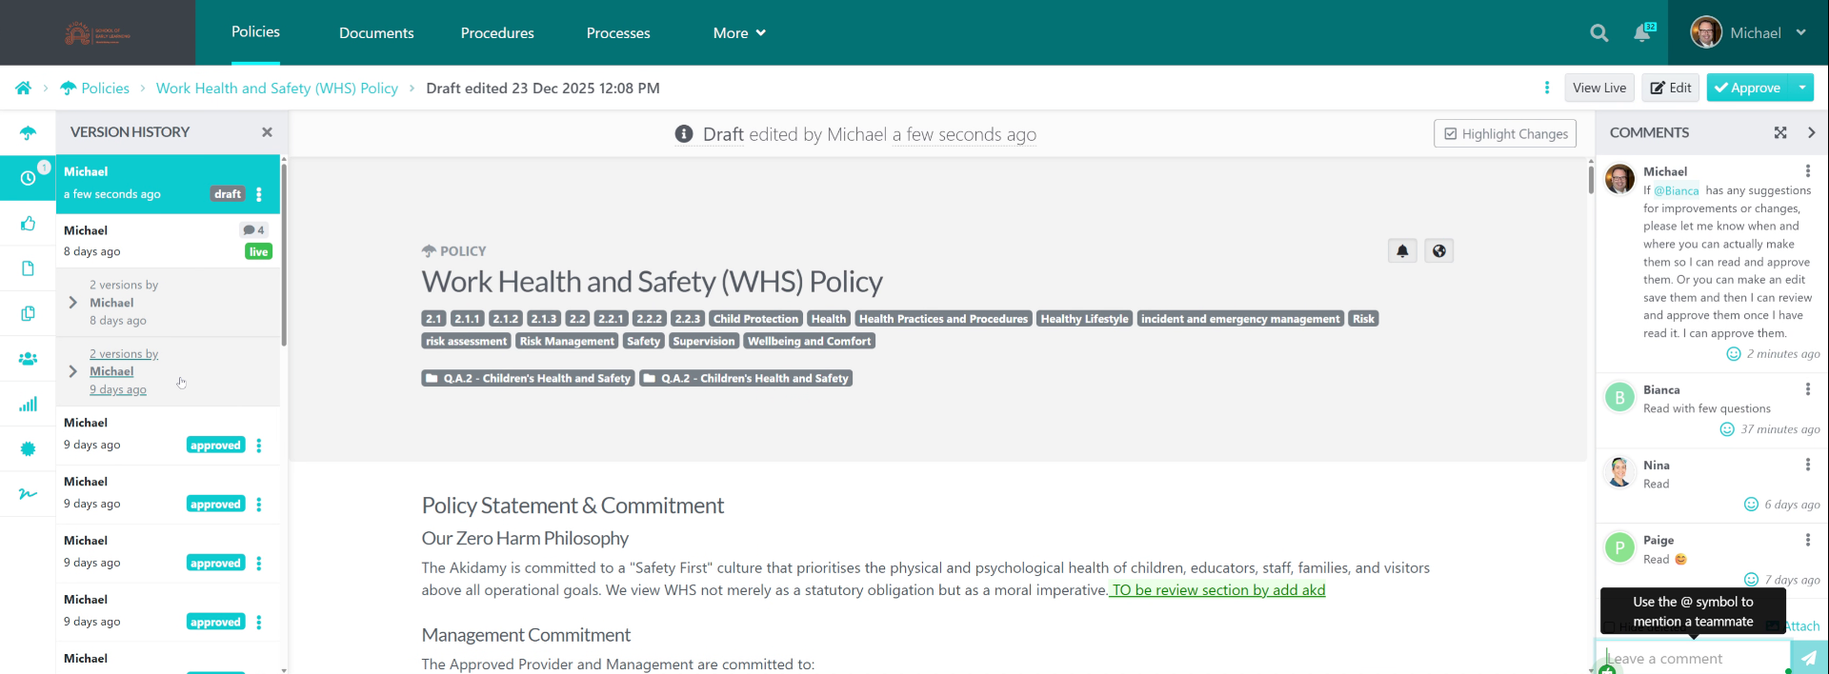Select the Wellbeing and Comfort tag
Image resolution: width=1829 pixels, height=674 pixels.
[x=809, y=341]
